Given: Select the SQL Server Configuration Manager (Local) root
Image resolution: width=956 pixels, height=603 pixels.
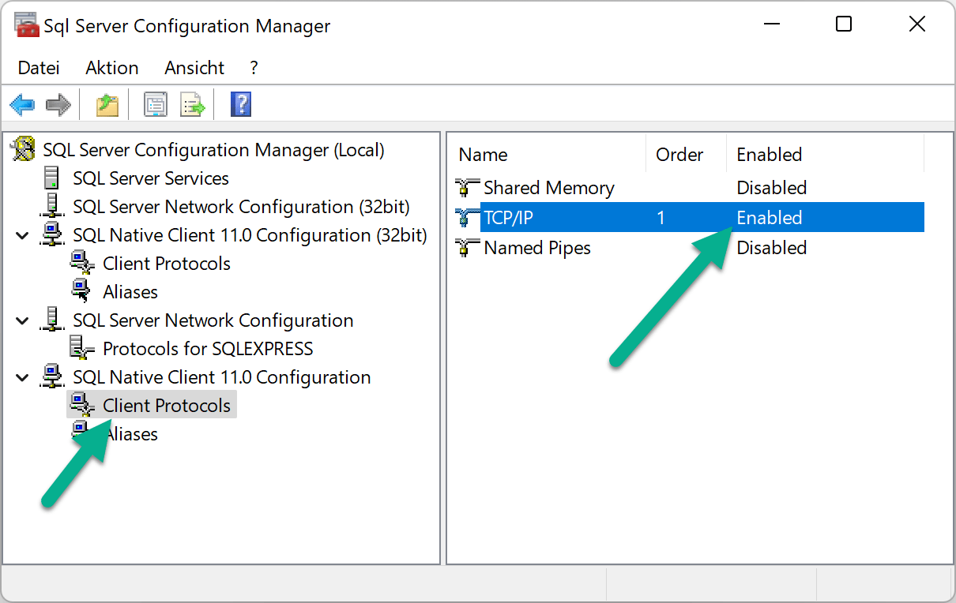Looking at the screenshot, I should [213, 150].
